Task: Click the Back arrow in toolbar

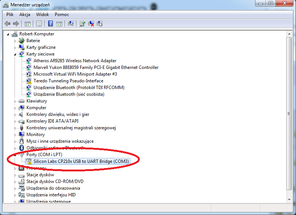Action: coord(7,23)
